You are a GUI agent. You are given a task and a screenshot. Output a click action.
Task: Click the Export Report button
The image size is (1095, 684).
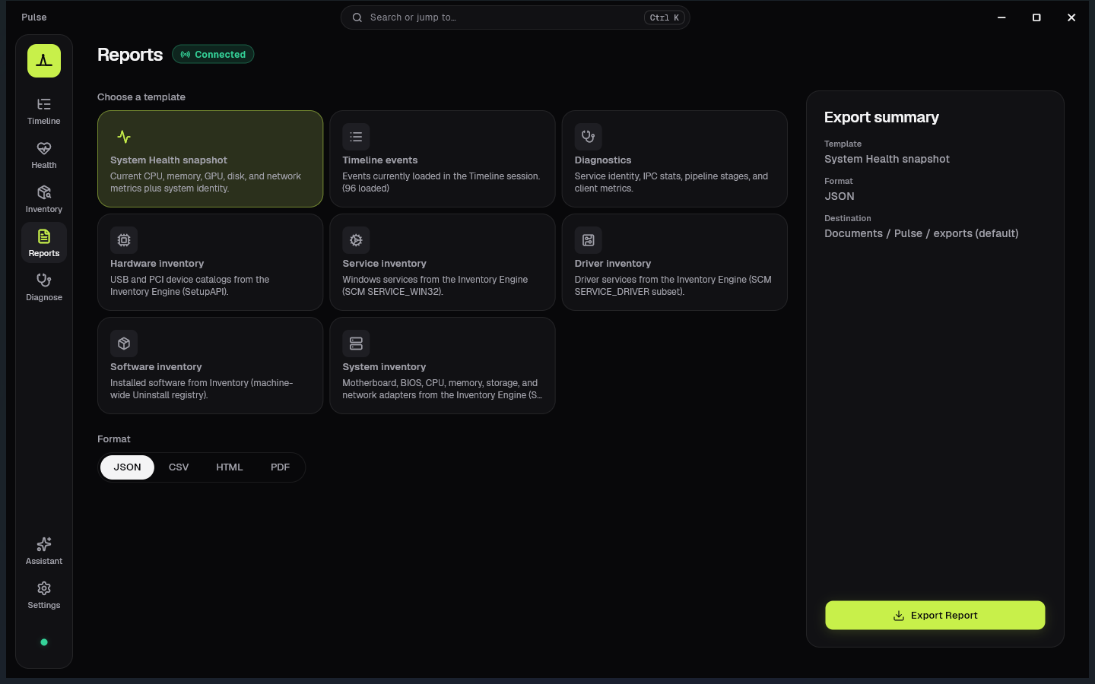click(x=935, y=616)
